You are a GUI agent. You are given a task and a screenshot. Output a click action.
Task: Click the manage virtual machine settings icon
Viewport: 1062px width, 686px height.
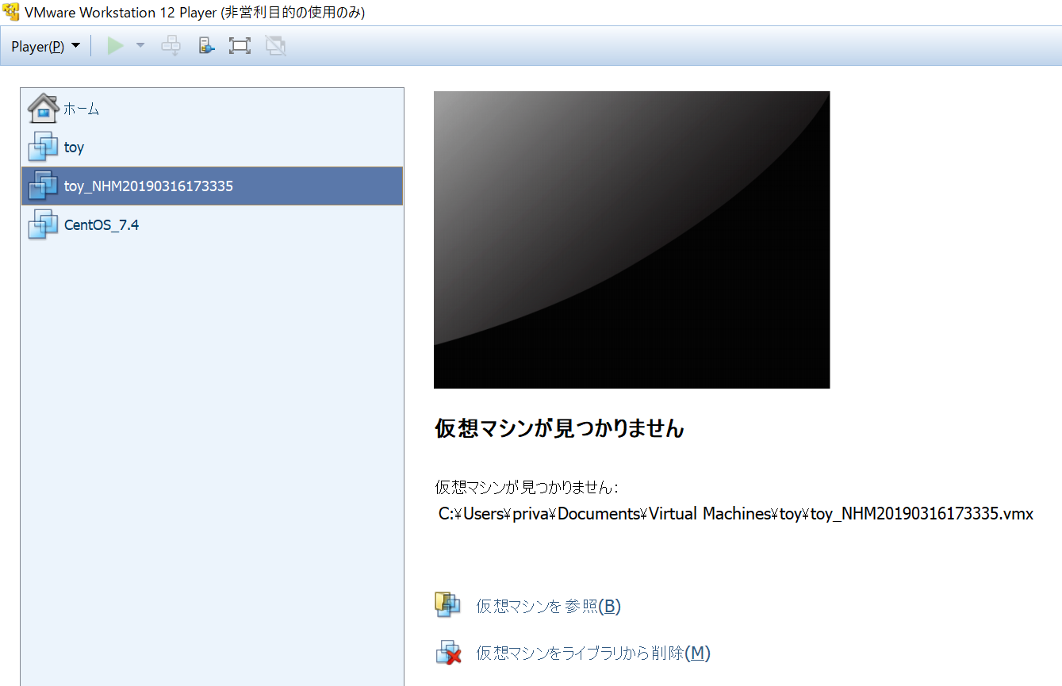point(205,46)
